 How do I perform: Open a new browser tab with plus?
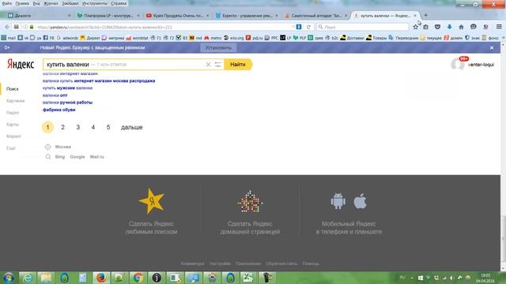(x=425, y=15)
